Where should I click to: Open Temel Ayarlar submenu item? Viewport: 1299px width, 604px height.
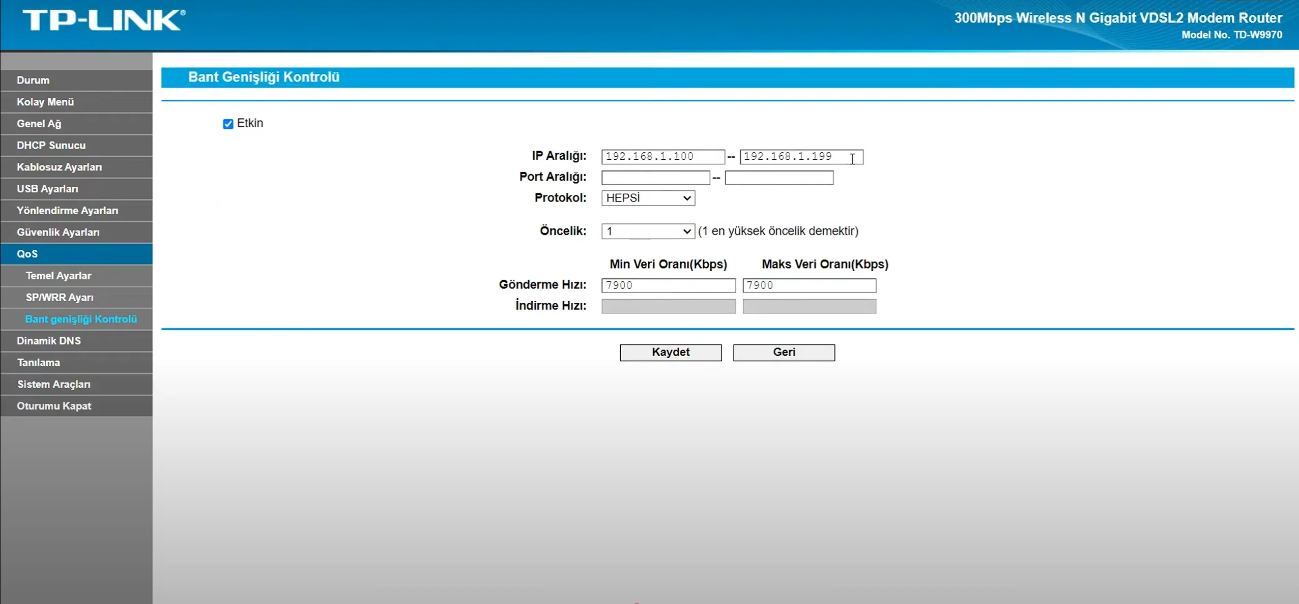click(x=59, y=276)
